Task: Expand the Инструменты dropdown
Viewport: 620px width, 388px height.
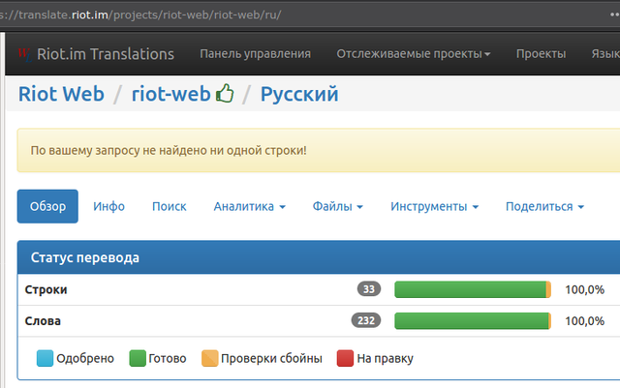Action: click(434, 206)
